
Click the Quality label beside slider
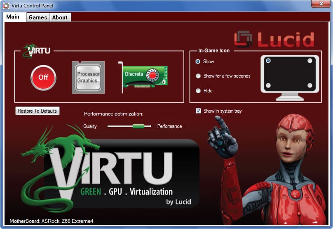pos(90,126)
